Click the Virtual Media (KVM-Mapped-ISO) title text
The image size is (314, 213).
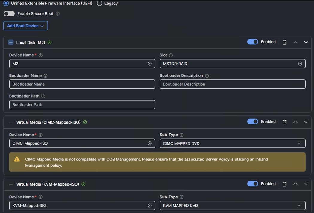pos(48,184)
